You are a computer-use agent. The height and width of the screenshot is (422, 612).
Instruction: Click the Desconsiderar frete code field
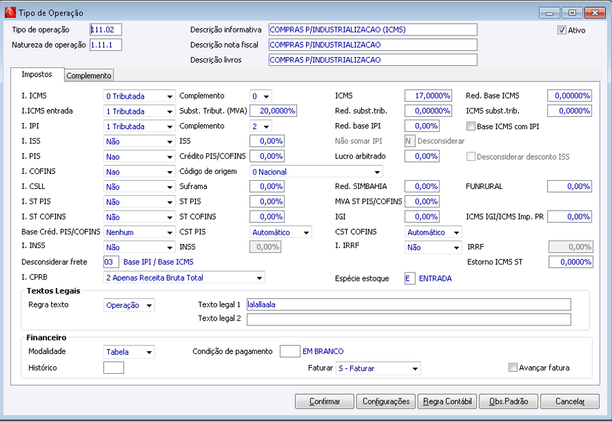click(112, 262)
